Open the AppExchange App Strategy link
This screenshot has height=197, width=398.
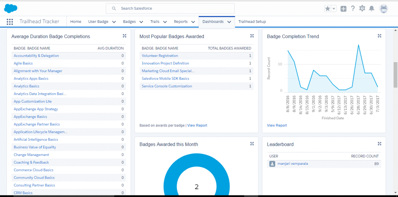(x=36, y=109)
